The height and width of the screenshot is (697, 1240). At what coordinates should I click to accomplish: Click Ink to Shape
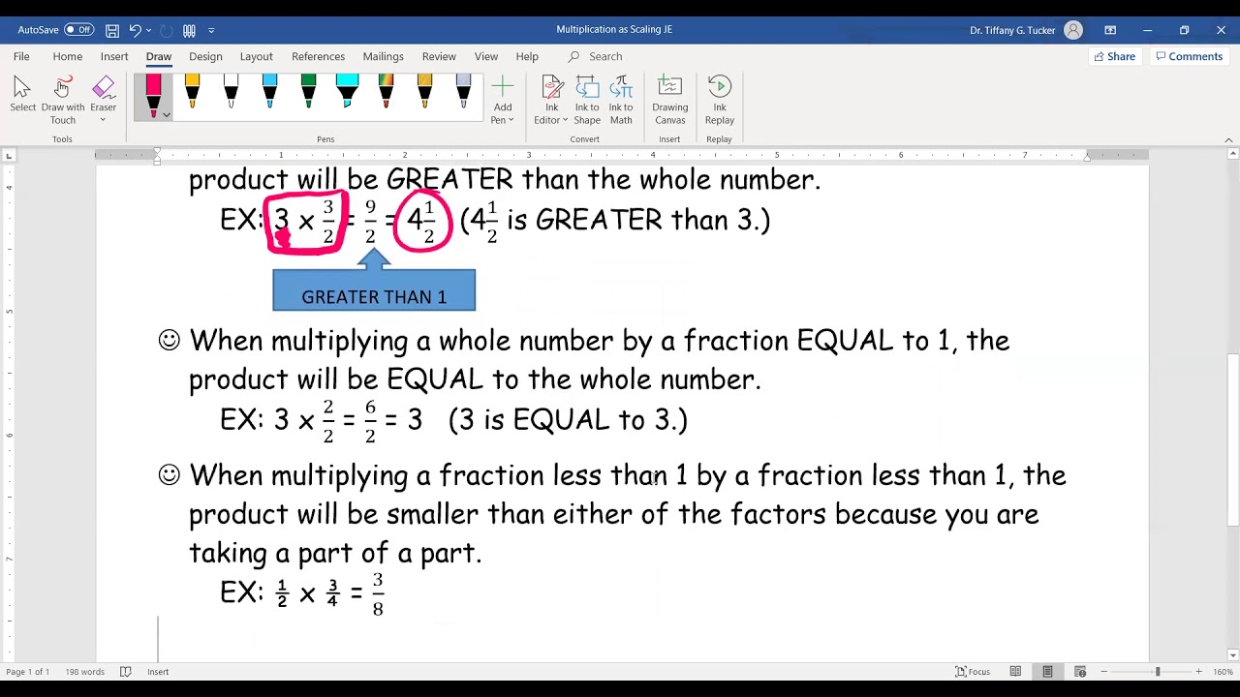[587, 101]
